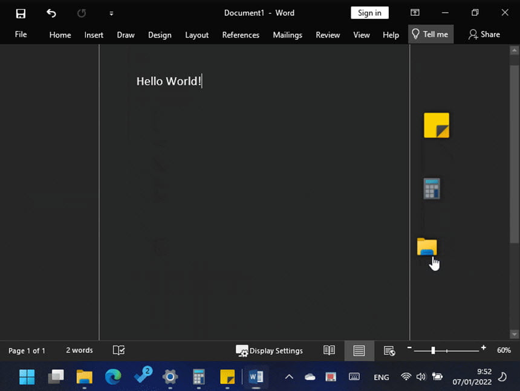Image resolution: width=520 pixels, height=391 pixels.
Task: Open Wi-Fi network tray icon
Action: pos(406,376)
